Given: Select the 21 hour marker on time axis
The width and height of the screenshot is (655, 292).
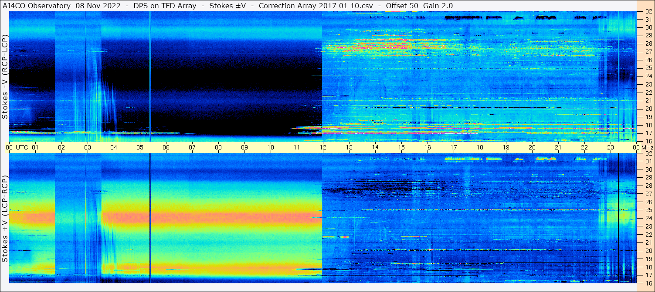Looking at the screenshot, I should [x=558, y=147].
